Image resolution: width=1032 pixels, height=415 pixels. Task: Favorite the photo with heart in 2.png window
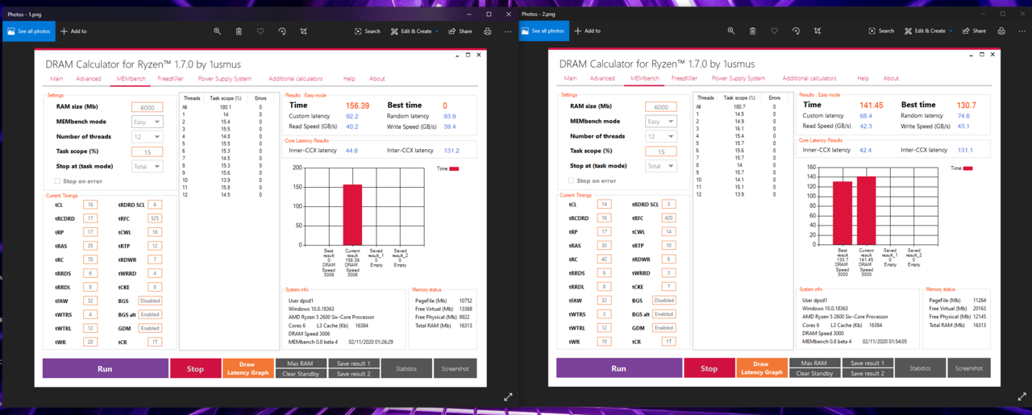pyautogui.click(x=774, y=31)
